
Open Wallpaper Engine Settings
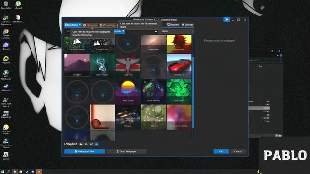[x=187, y=25]
